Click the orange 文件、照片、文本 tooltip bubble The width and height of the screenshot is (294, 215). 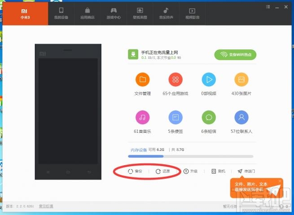(x=256, y=188)
